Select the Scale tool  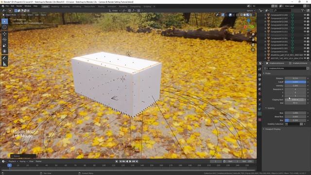[4, 45]
